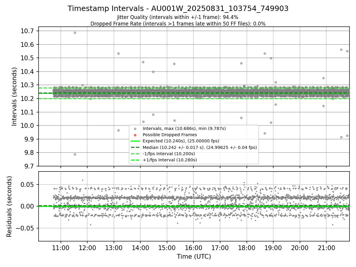Select the Dropped Frame Rate 0.0% subtitle
The height and width of the screenshot is (267, 356).
(x=178, y=23)
